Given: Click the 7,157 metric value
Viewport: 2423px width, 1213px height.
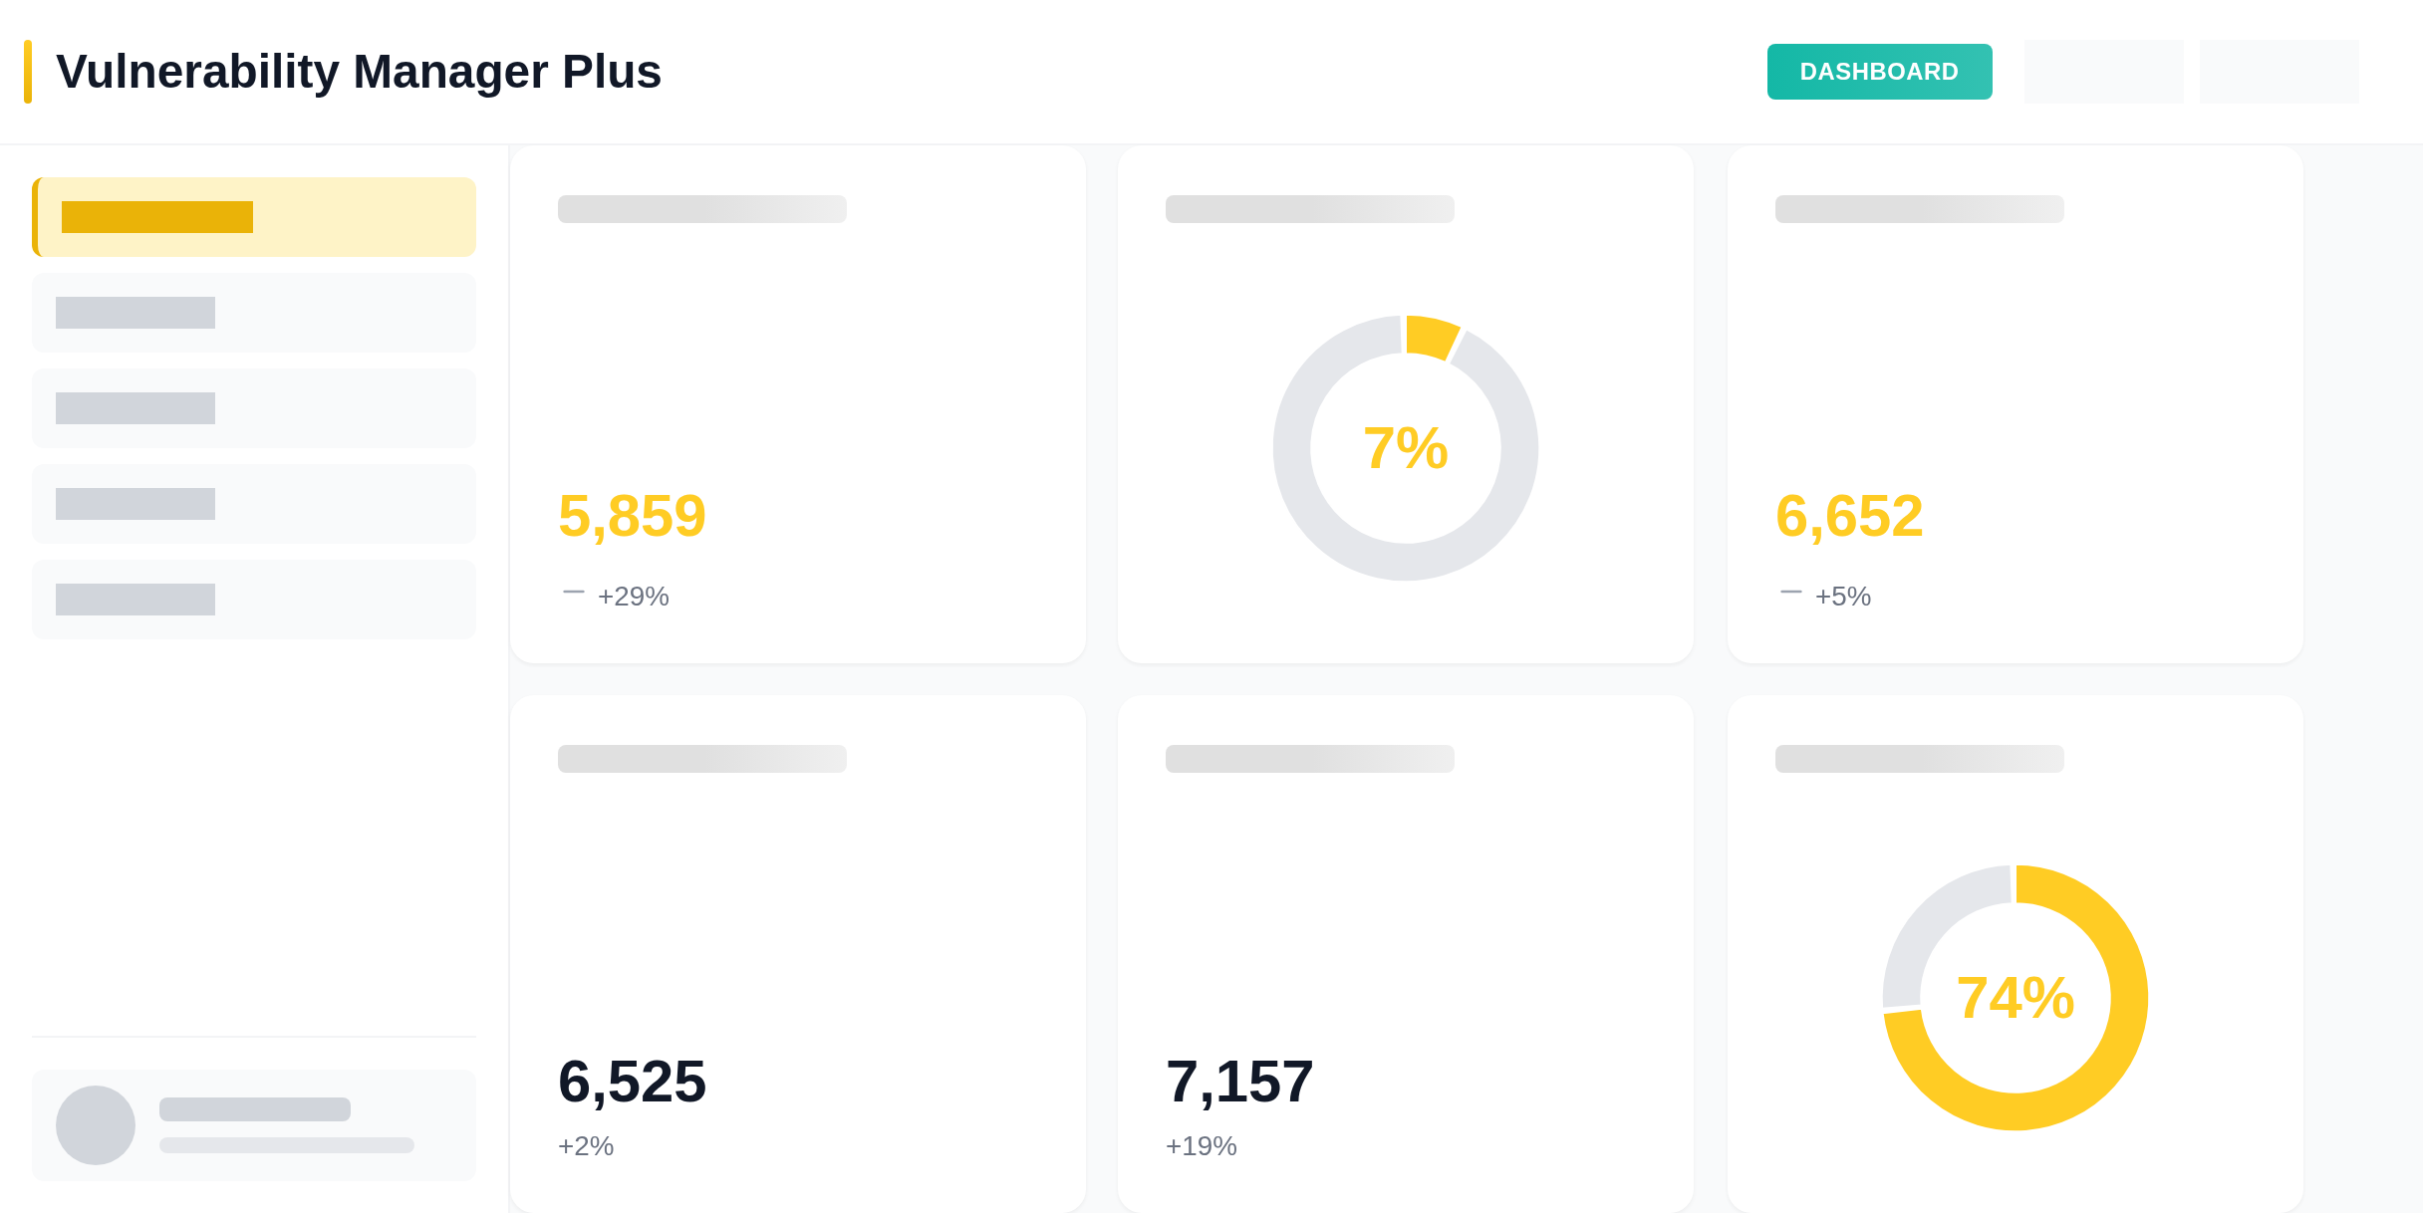Looking at the screenshot, I should (1239, 1082).
